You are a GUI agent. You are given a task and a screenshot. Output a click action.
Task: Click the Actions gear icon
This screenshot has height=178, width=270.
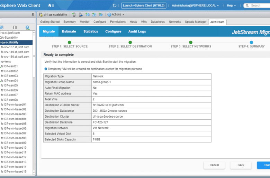(109, 14)
